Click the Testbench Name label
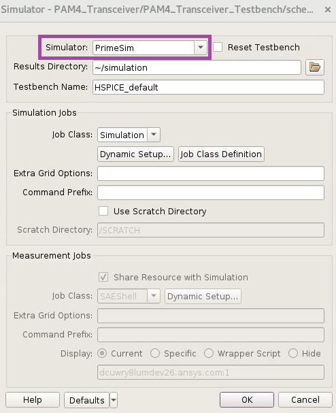336x413 pixels. pos(50,87)
